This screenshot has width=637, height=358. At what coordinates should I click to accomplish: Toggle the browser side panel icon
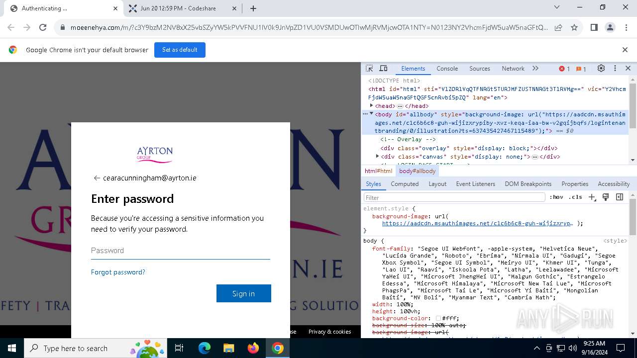click(x=594, y=28)
